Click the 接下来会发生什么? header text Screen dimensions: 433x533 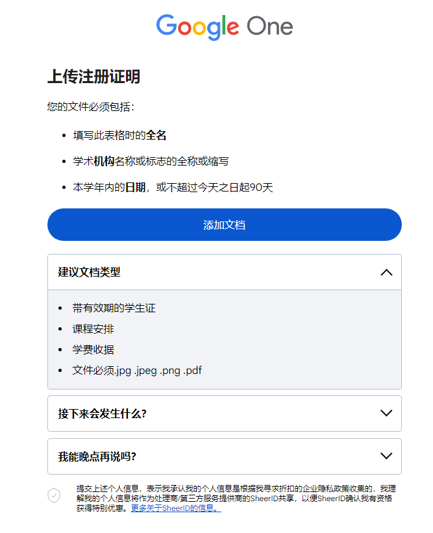click(x=103, y=414)
